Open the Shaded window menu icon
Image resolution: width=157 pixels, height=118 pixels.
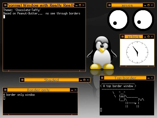click(22, 80)
